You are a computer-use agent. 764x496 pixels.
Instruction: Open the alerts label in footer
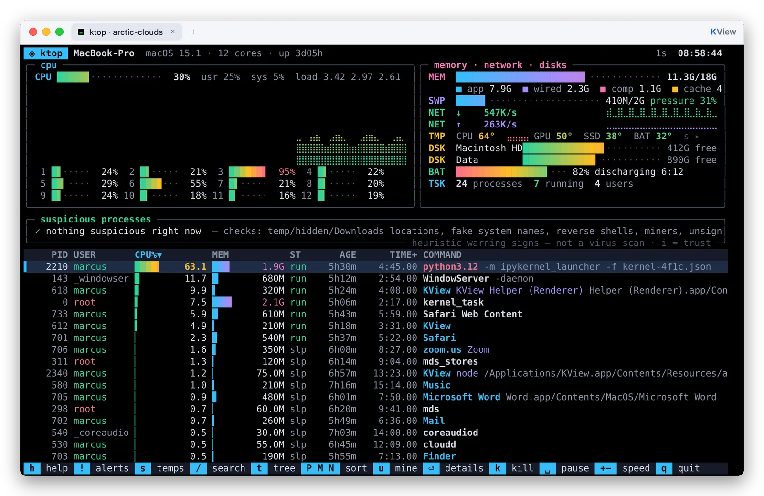[112, 468]
